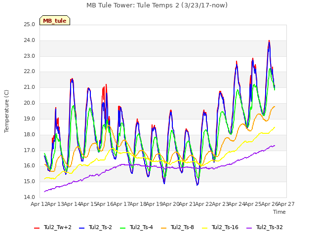Click the 21.0 y-axis tick label
The height and width of the screenshot is (237, 316).
(x=30, y=87)
